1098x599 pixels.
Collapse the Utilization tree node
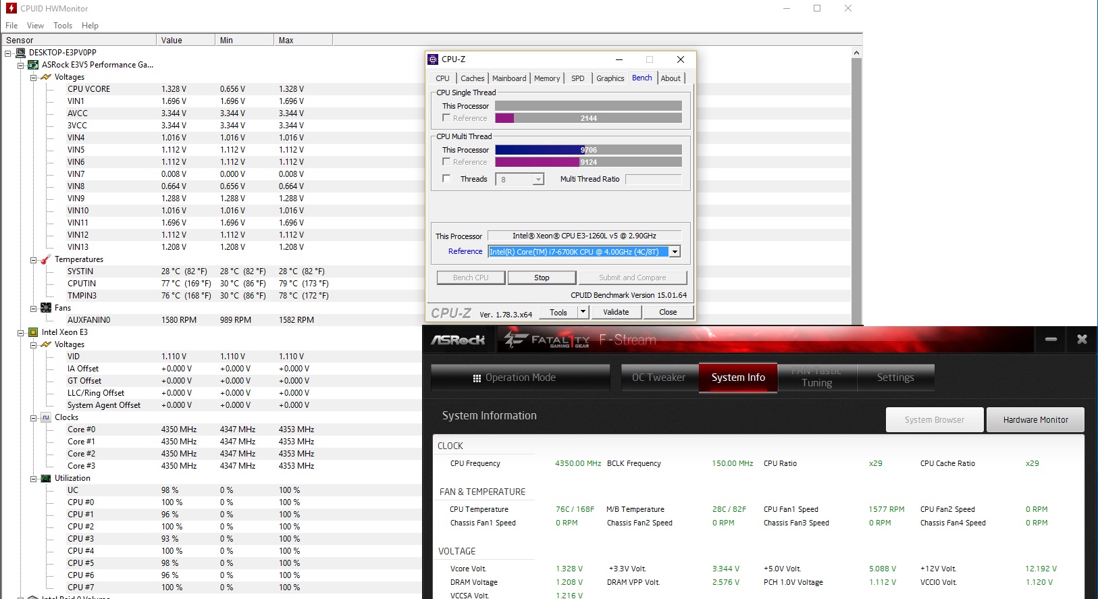tap(34, 478)
